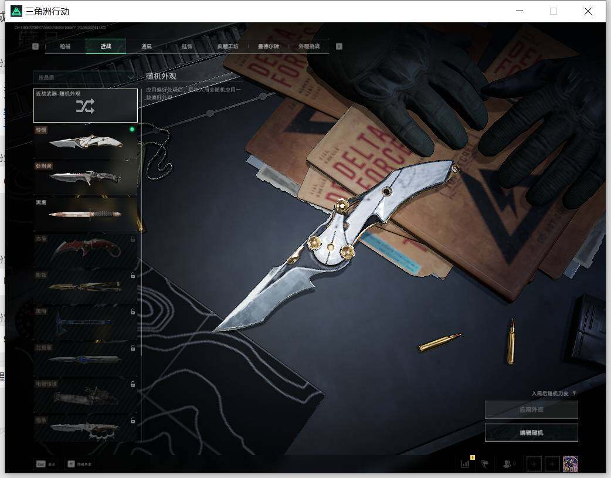Click lock icon on red karambit skin
This screenshot has width=611, height=478.
click(x=133, y=239)
